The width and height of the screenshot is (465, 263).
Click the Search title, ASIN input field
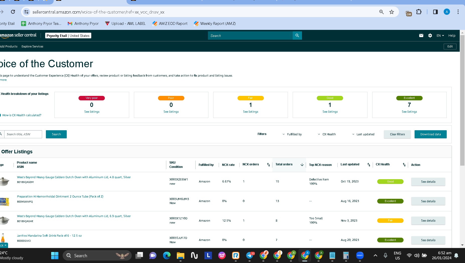[x=23, y=134]
